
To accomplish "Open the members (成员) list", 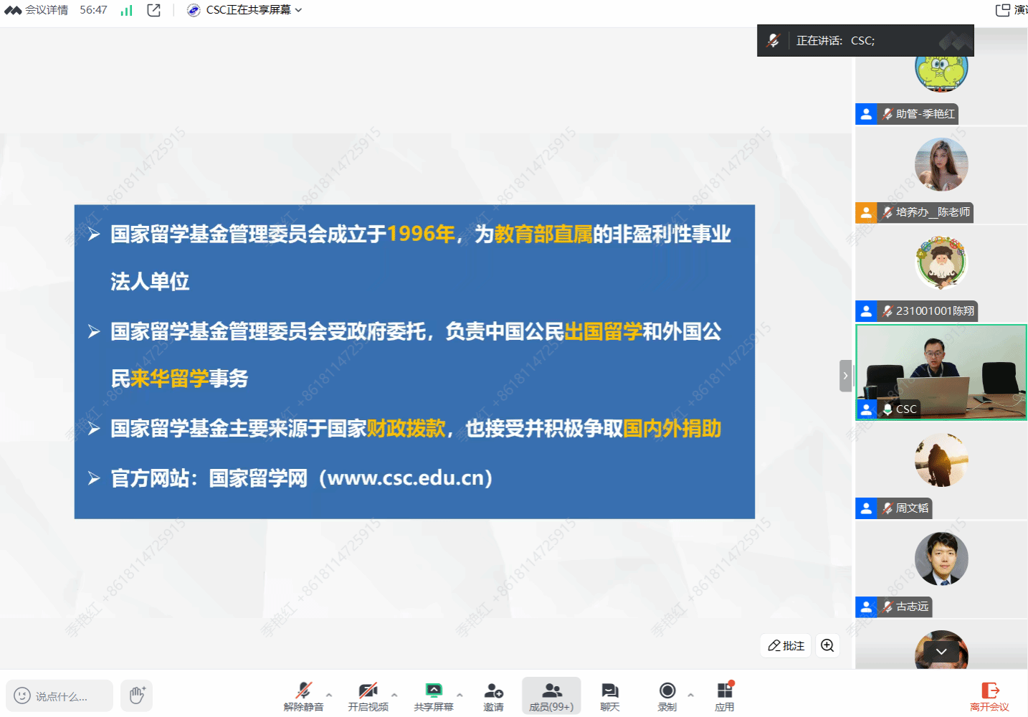I will click(551, 695).
